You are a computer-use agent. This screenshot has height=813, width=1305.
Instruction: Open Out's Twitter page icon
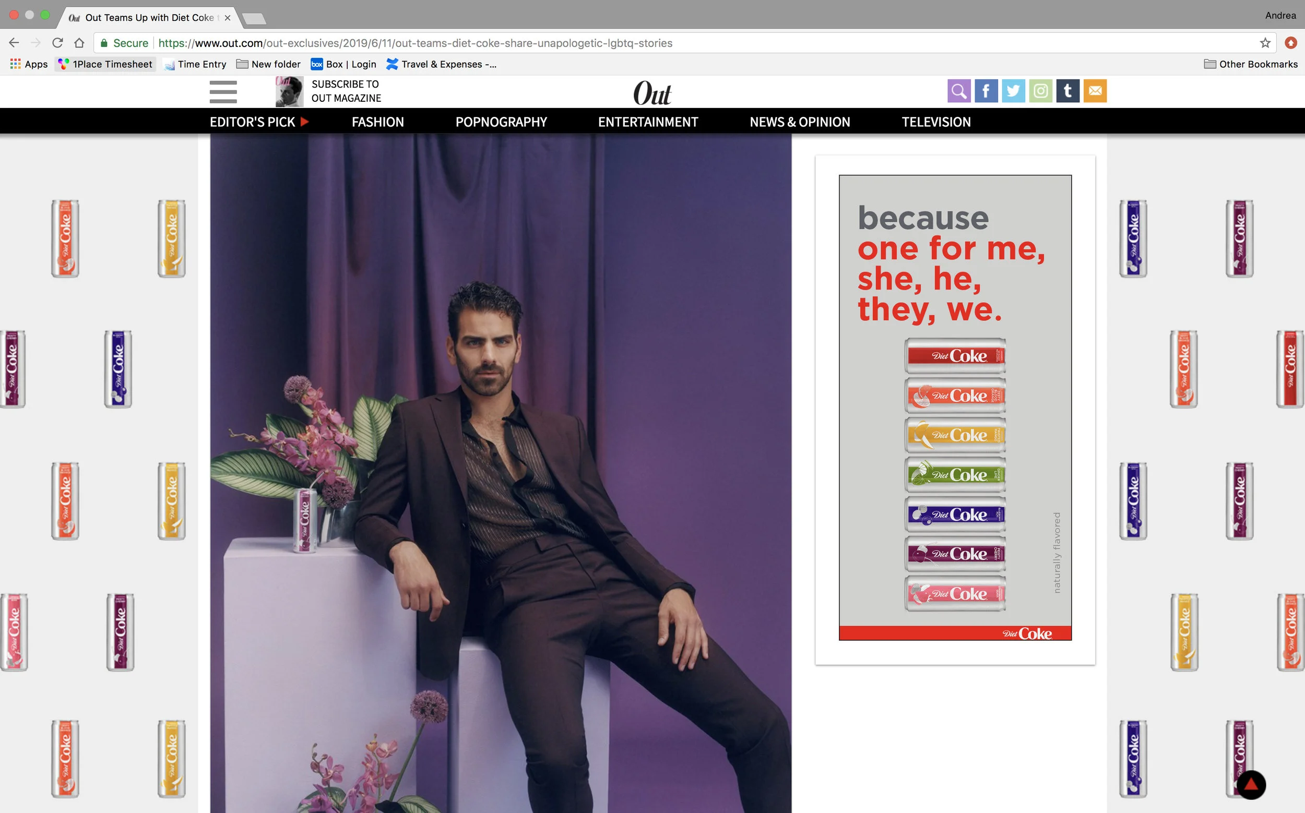(1013, 91)
